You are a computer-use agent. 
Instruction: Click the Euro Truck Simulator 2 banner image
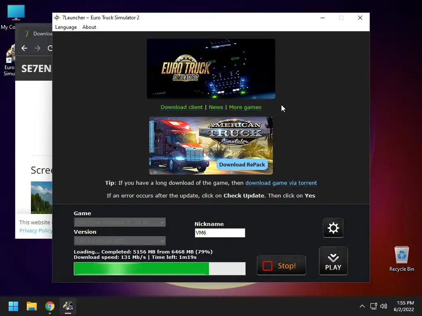pyautogui.click(x=211, y=69)
